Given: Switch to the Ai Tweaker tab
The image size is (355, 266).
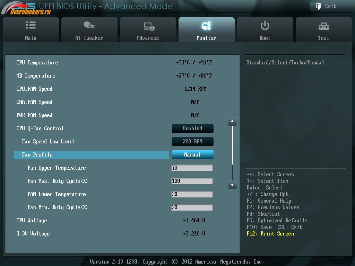Looking at the screenshot, I should pos(89,30).
